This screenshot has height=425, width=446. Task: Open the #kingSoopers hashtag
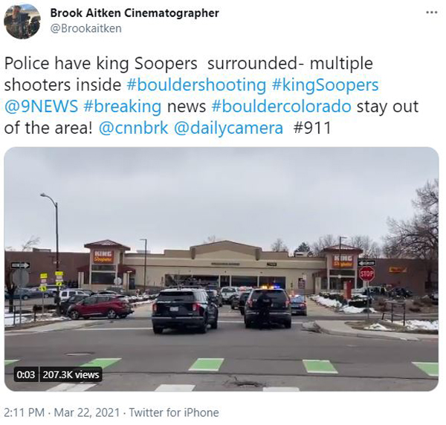325,85
